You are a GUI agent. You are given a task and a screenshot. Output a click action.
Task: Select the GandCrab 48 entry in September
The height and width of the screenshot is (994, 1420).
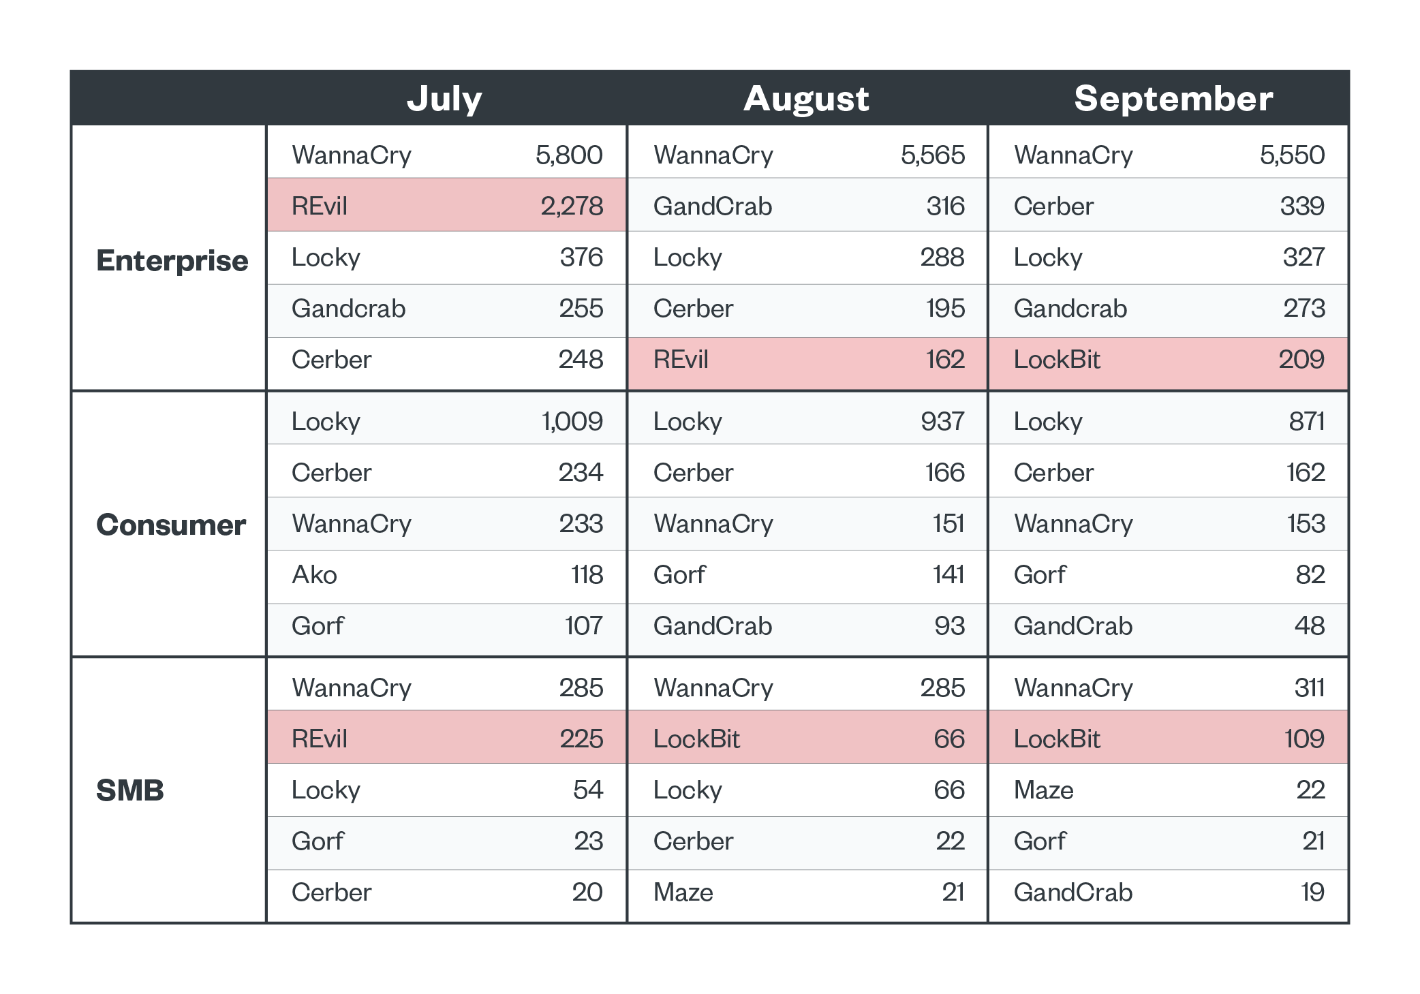(x=1168, y=626)
